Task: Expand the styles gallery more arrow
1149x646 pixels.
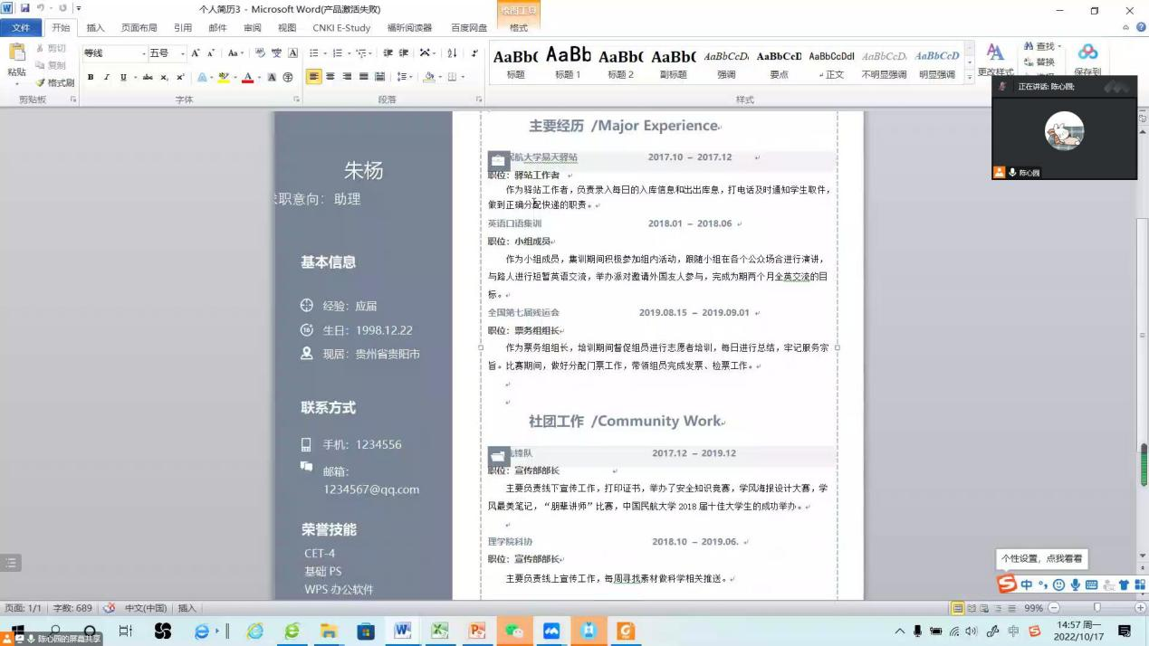Action: [970, 78]
